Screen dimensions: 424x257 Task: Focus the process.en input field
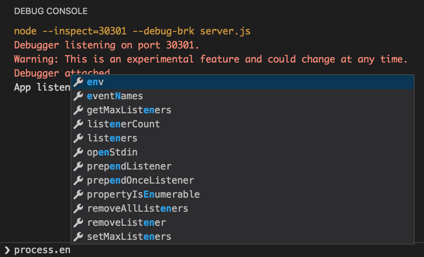[x=196, y=250]
